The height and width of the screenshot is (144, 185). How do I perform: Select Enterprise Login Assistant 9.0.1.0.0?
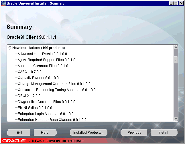[46, 114]
